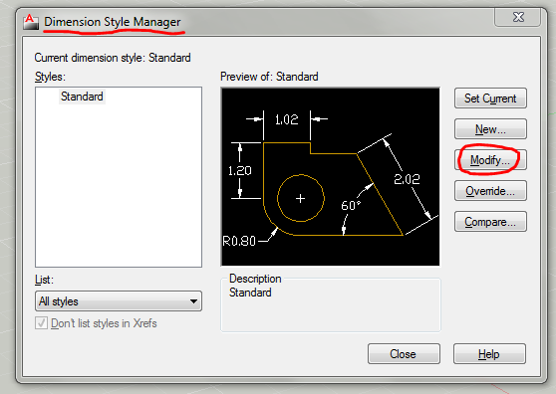This screenshot has height=394, width=556.
Task: Click the Standard text in the Description box
Action: 250,293
